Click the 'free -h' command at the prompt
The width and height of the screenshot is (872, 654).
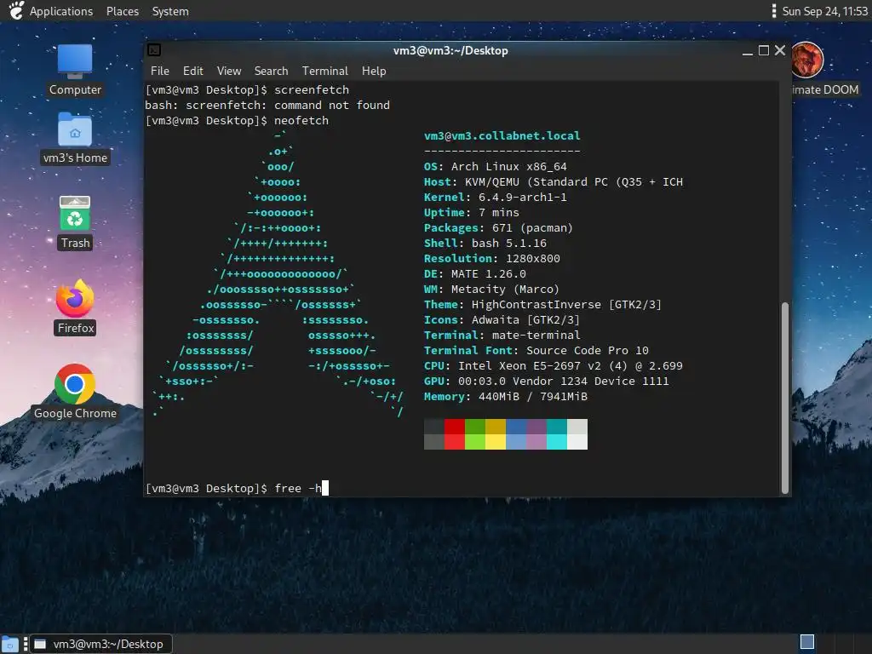(x=298, y=488)
